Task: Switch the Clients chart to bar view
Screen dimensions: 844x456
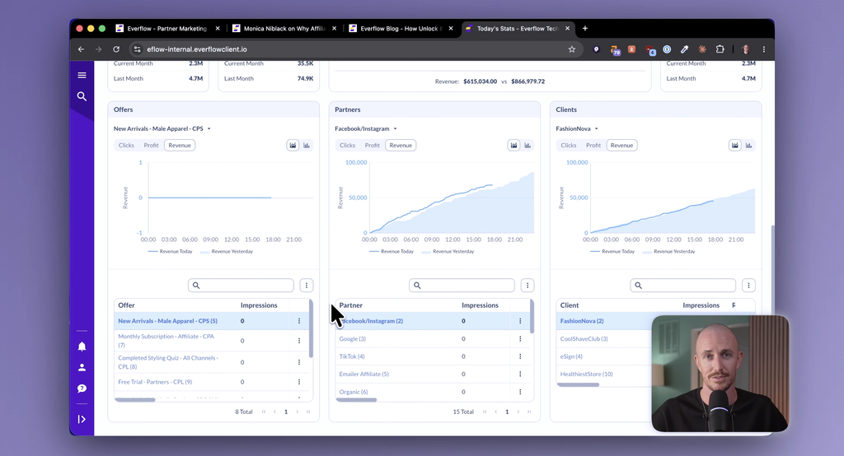Action: [748, 145]
